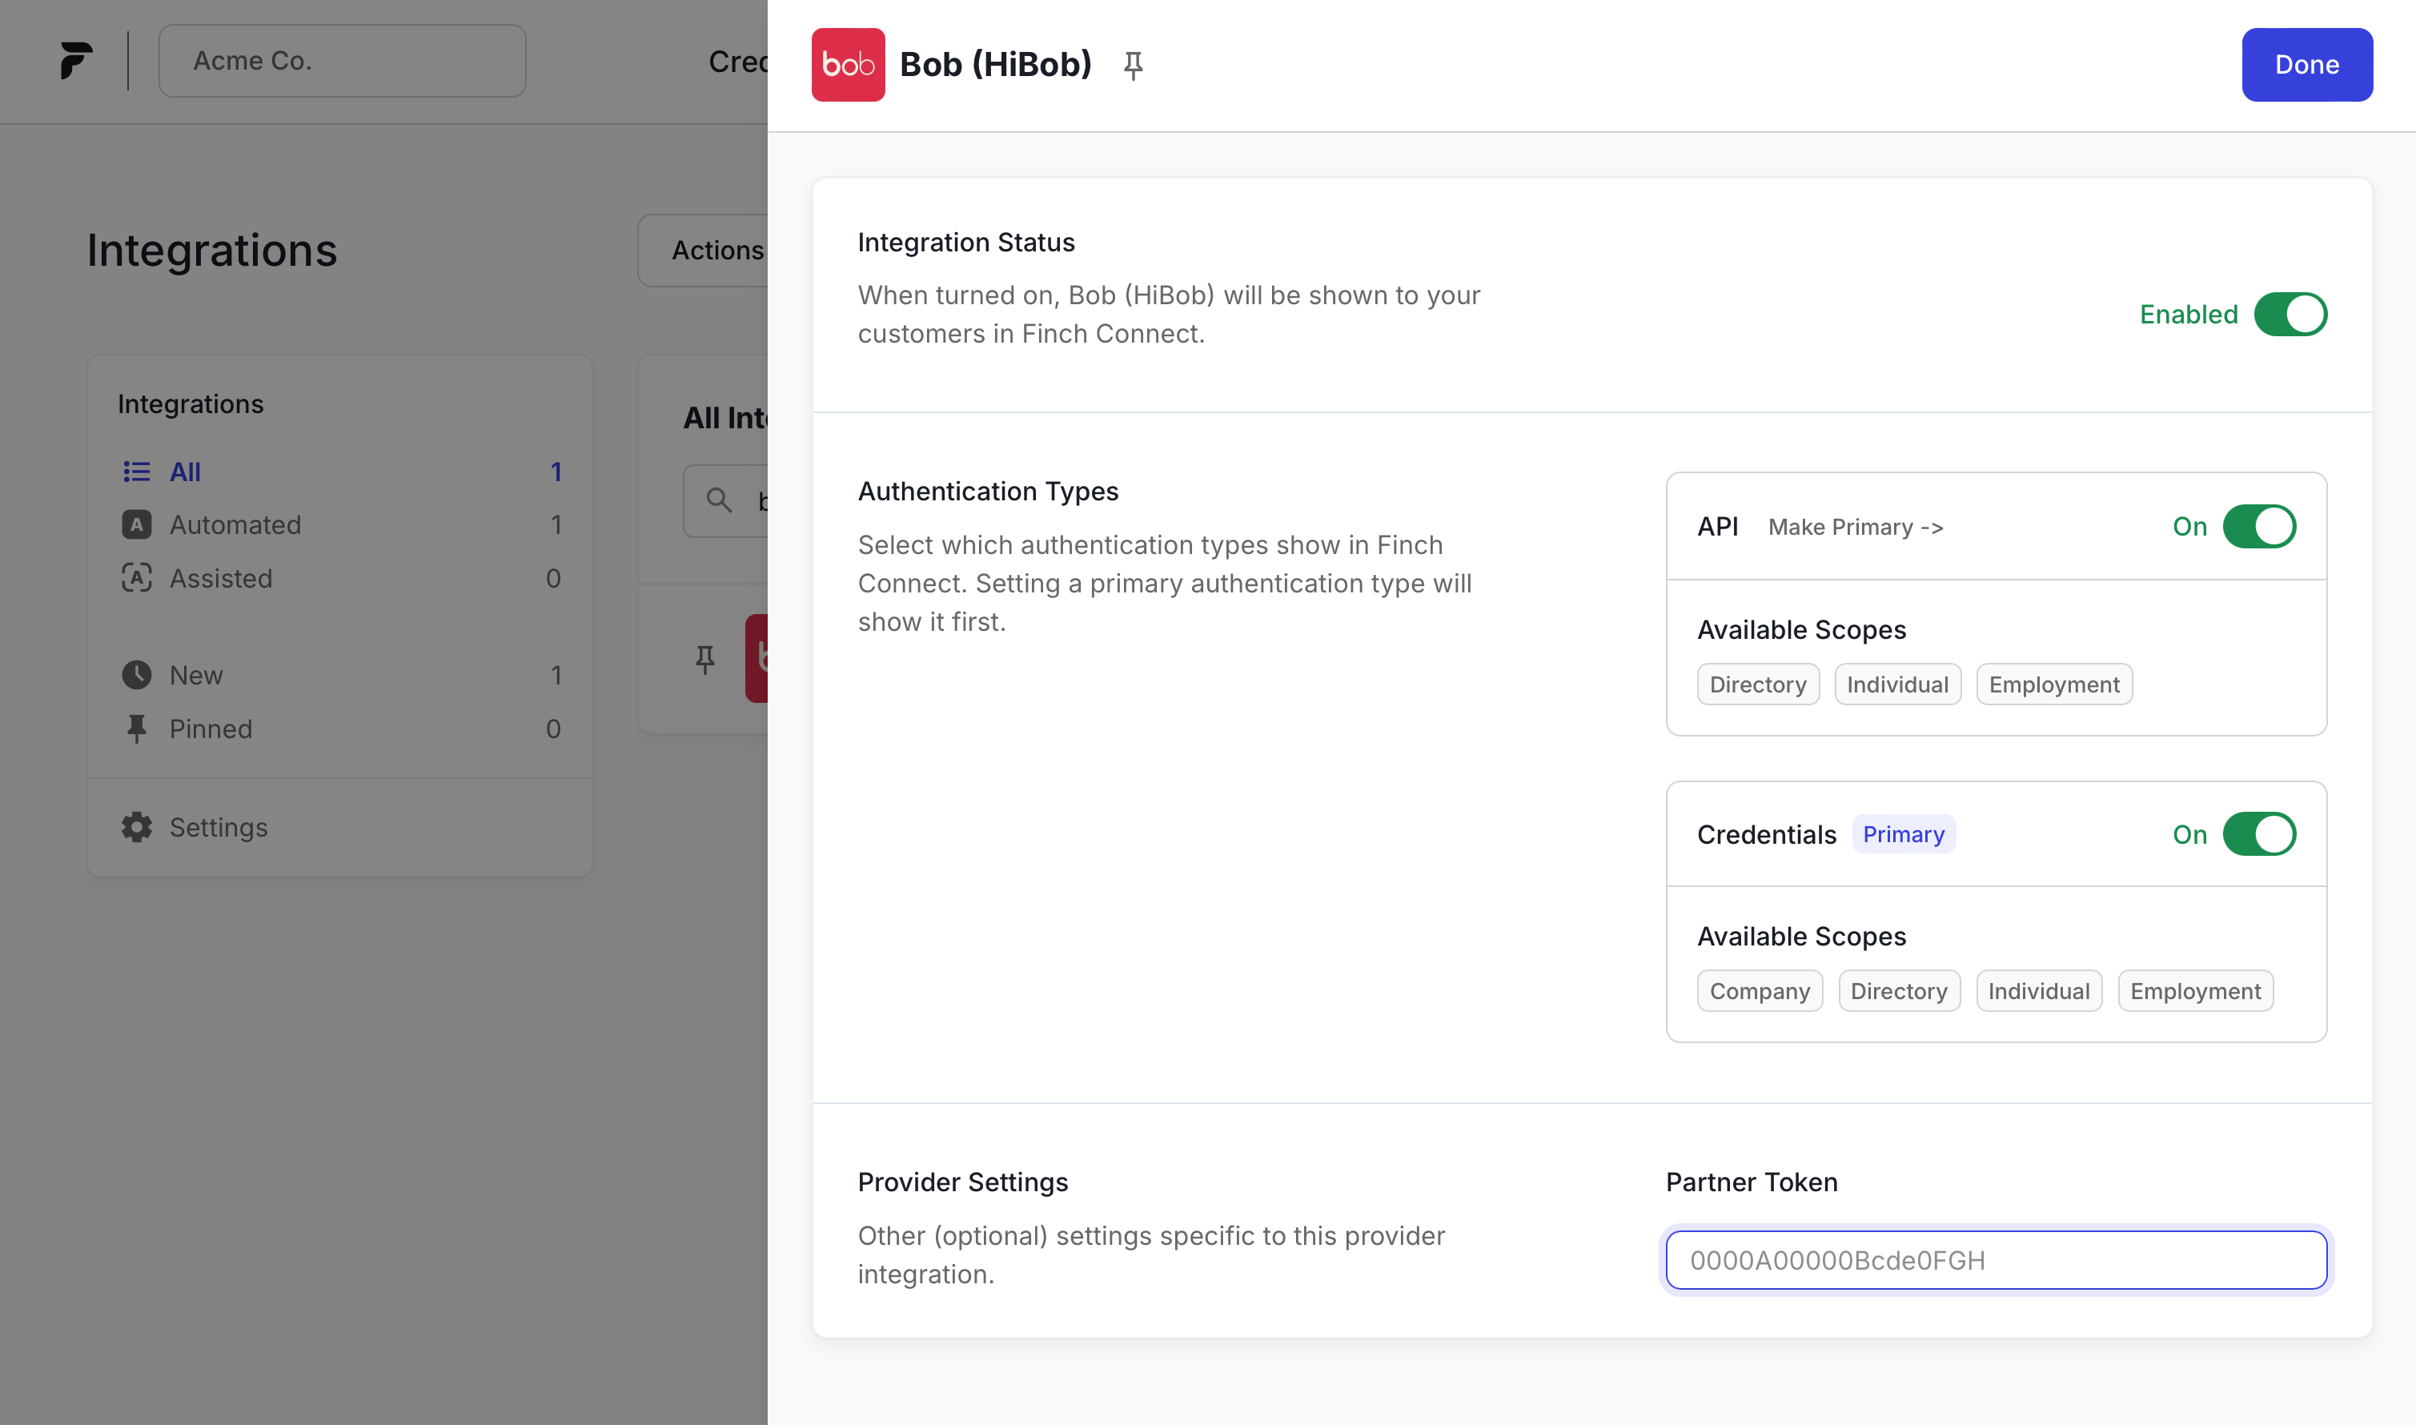This screenshot has height=1425, width=2416.
Task: Disable the Integration Status Enabled toggle
Action: [x=2290, y=315]
